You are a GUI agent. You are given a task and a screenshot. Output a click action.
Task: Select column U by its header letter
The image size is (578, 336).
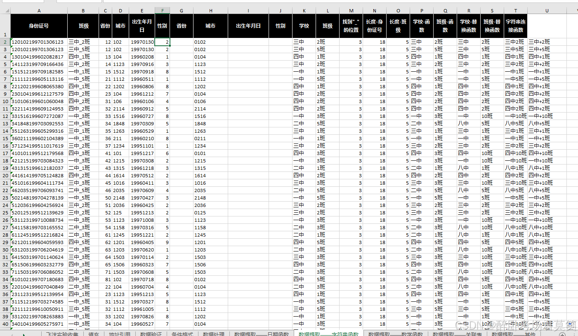(547, 10)
